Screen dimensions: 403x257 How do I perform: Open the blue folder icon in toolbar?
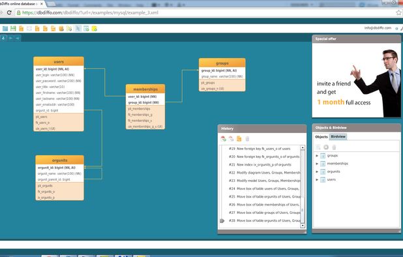(x=5, y=29)
